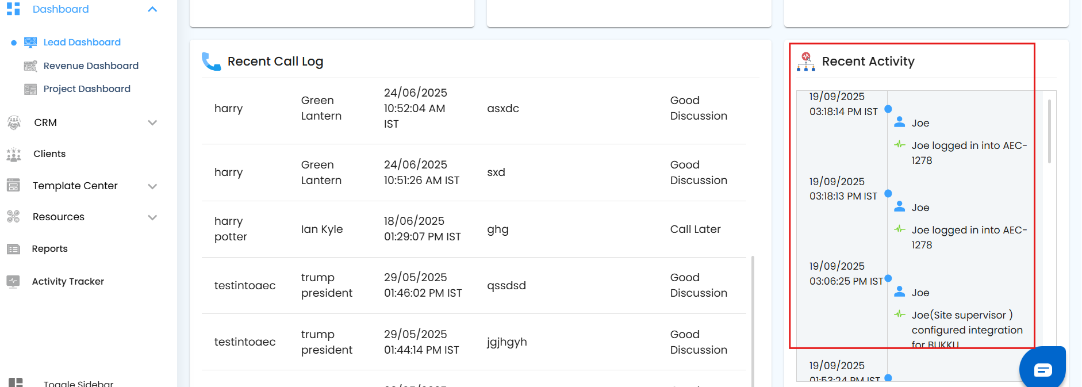Open the Clients section
The image size is (1082, 387).
pyautogui.click(x=49, y=154)
